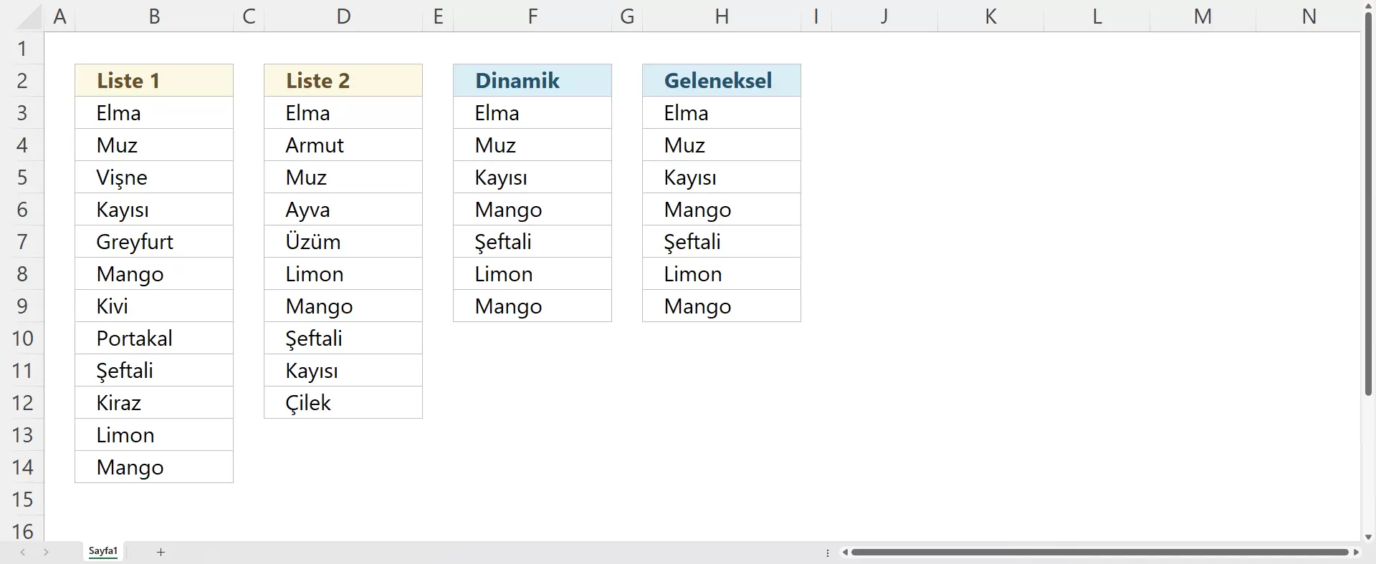1376x564 pixels.
Task: Click the add new sheet plus icon
Action: click(x=161, y=552)
